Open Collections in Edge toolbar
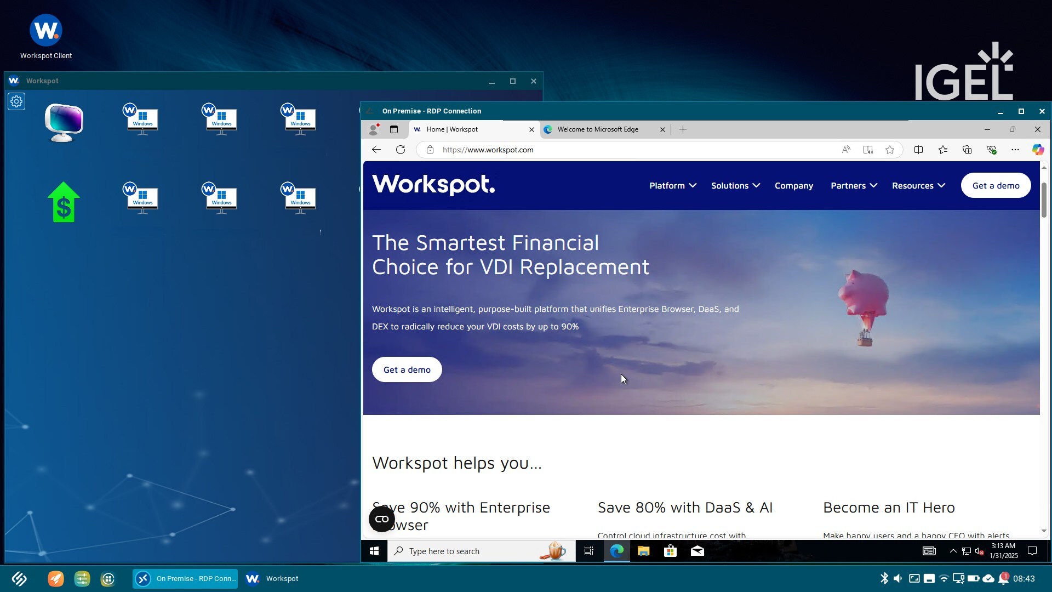The width and height of the screenshot is (1052, 592). 967,149
